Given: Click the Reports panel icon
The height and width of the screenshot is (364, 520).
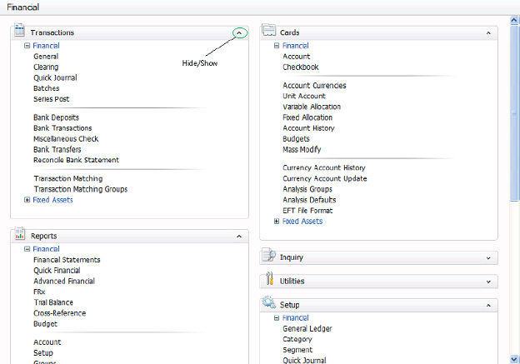Looking at the screenshot, I should 20,235.
